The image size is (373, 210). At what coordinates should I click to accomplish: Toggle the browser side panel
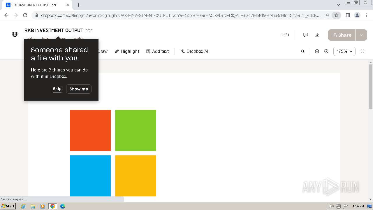click(x=348, y=15)
